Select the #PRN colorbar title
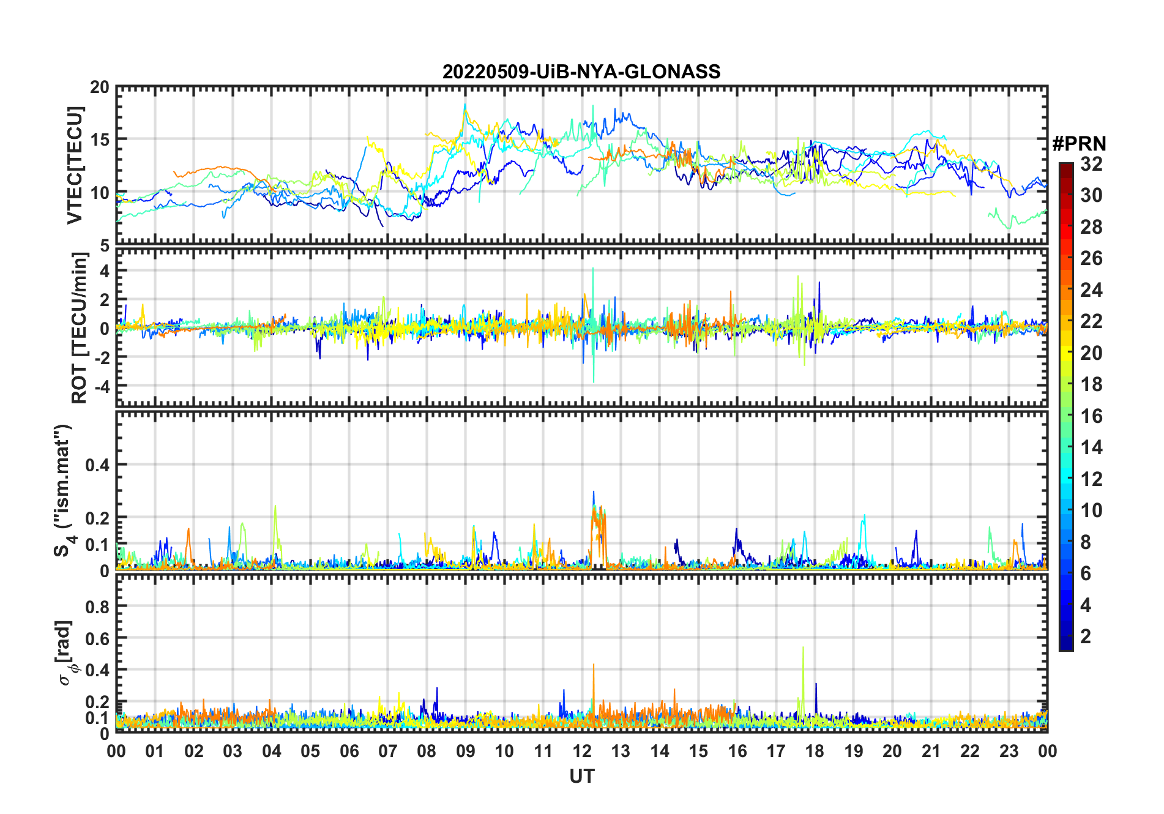 [x=1080, y=144]
